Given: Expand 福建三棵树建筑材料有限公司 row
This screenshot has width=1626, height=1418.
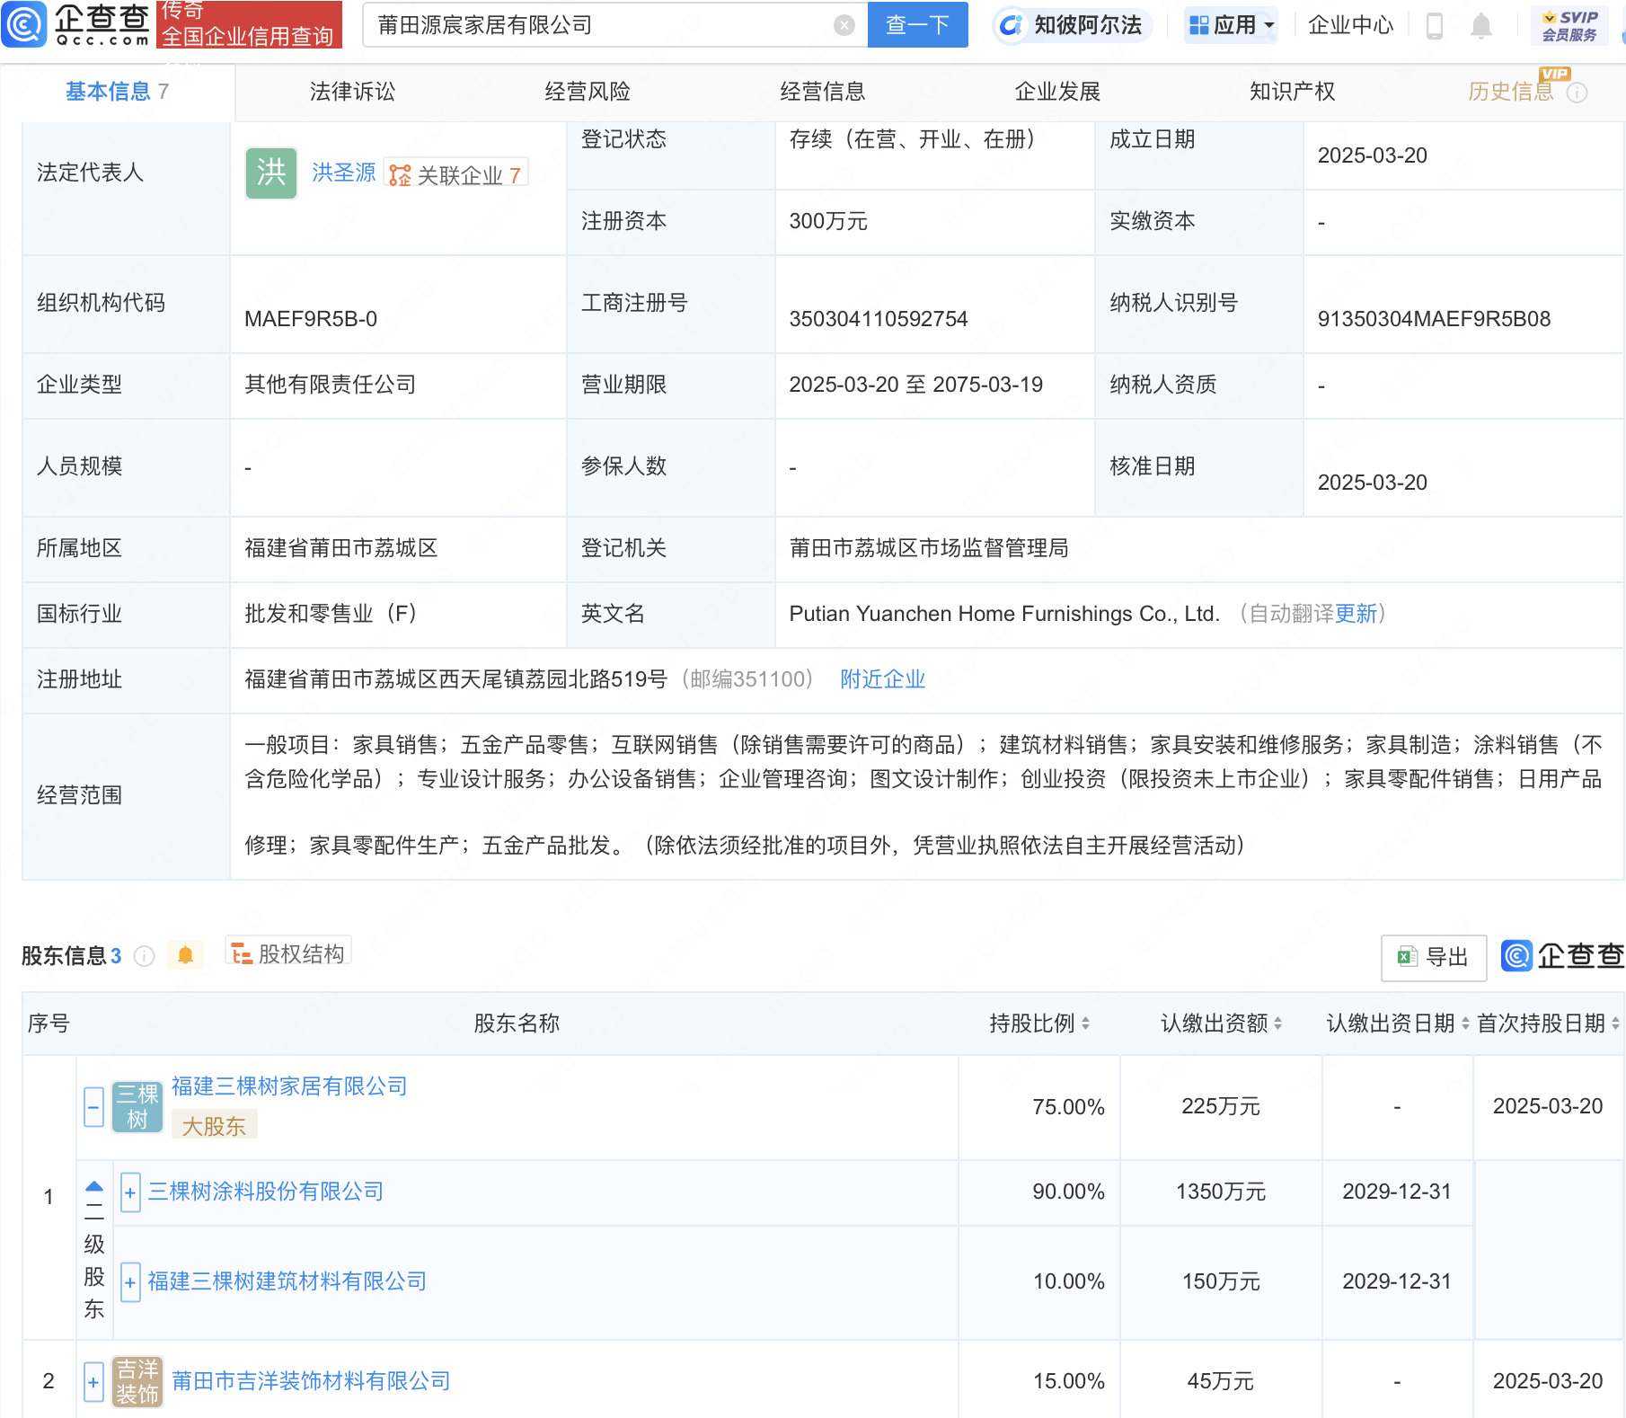Looking at the screenshot, I should tap(130, 1282).
